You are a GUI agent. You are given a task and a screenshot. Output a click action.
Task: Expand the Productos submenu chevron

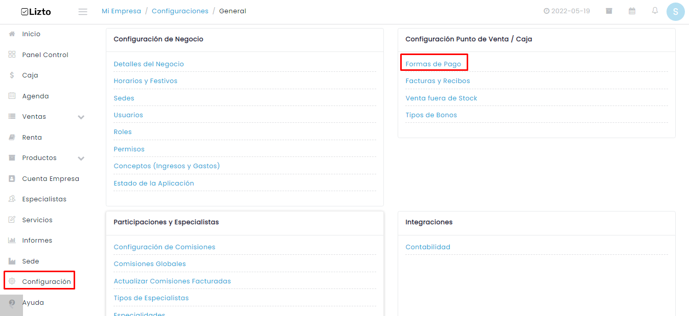[81, 159]
